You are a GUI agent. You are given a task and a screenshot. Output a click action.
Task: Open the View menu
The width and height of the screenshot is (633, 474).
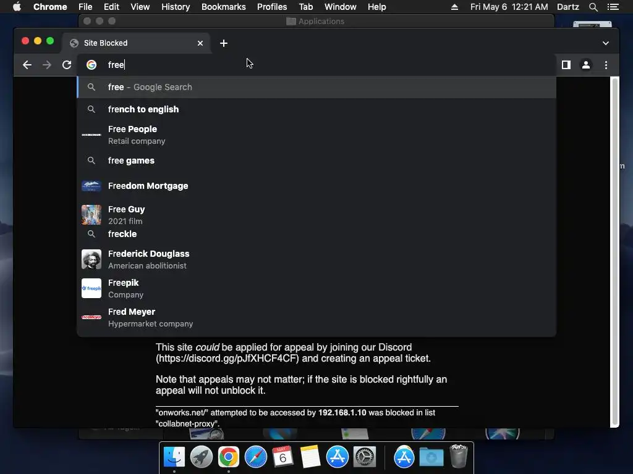[x=140, y=7]
